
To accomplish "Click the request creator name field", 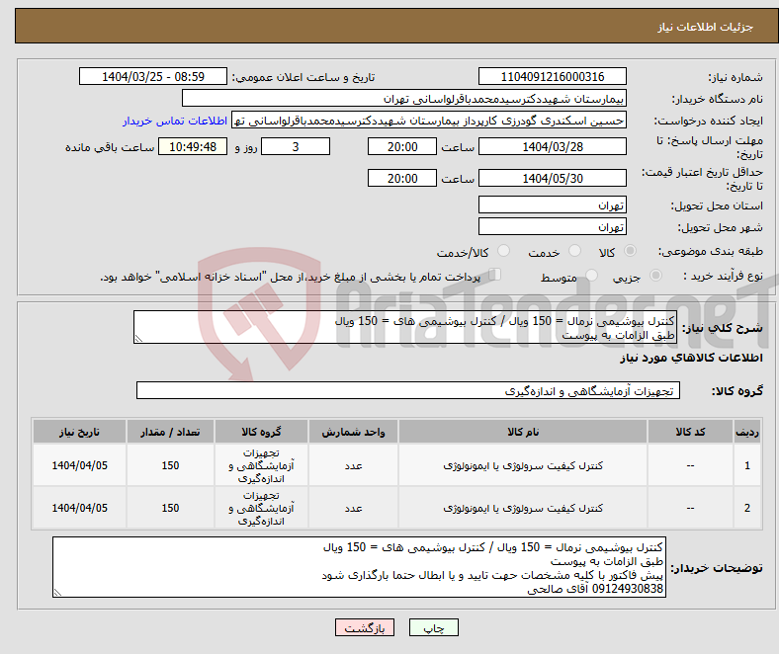I will coord(429,121).
